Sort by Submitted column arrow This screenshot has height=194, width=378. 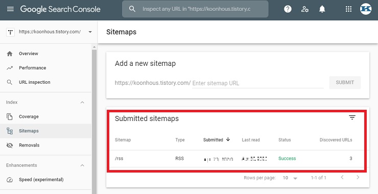tap(228, 139)
